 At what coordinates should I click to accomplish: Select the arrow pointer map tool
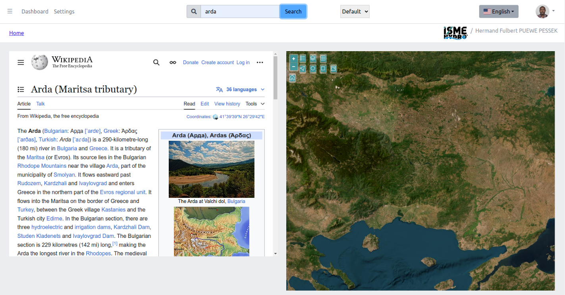[x=303, y=69]
